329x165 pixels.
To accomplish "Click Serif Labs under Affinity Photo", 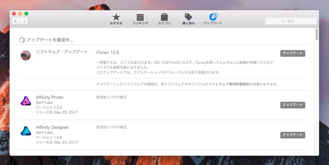I will [44, 102].
